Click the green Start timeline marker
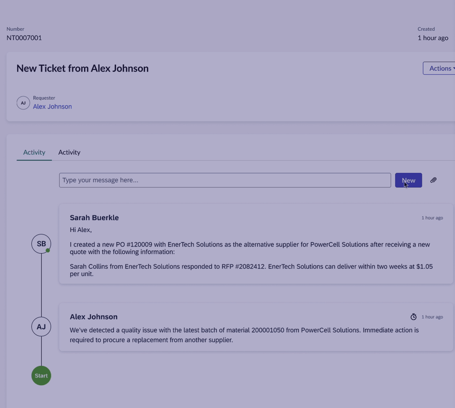Viewport: 455px width, 408px height. (x=41, y=376)
